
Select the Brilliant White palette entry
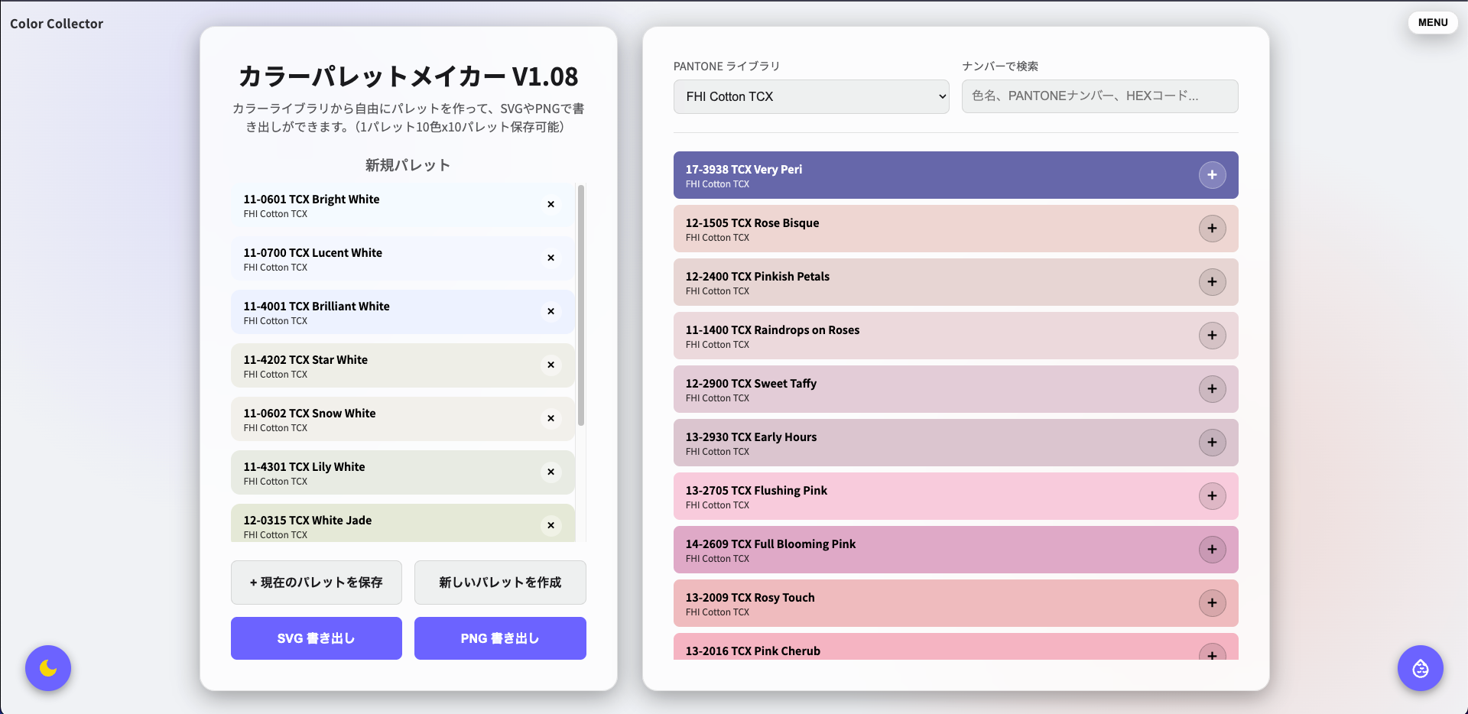(403, 312)
